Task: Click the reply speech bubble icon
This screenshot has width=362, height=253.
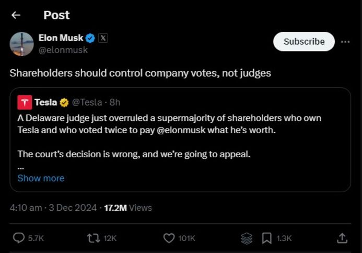Action: 18,238
